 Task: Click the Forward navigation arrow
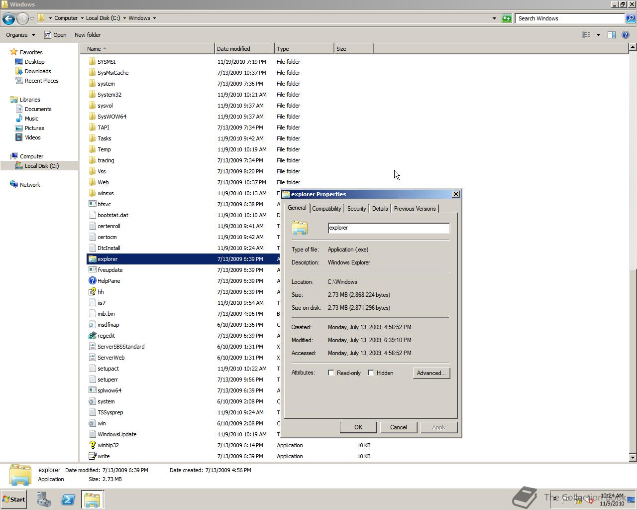(22, 19)
